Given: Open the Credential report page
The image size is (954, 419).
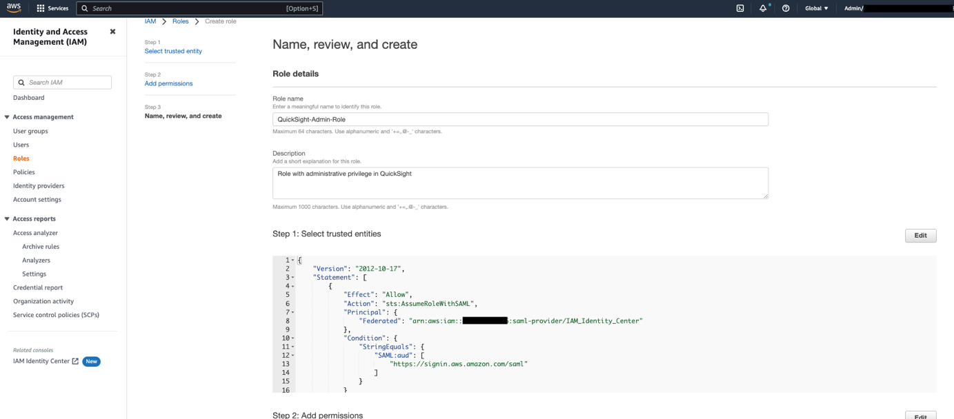Looking at the screenshot, I should (x=38, y=287).
